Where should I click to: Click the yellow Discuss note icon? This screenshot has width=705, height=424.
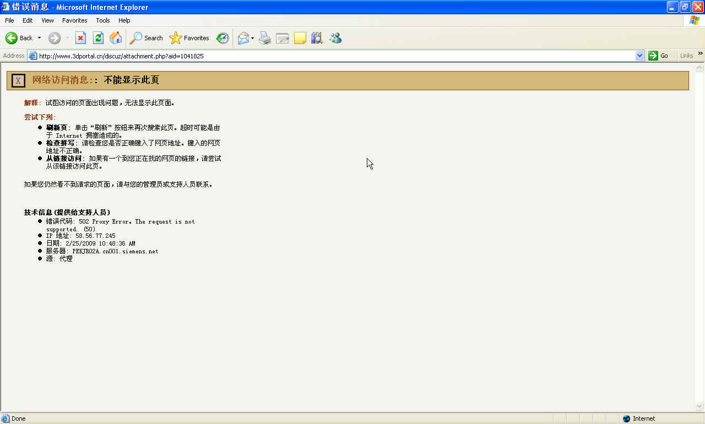(300, 38)
